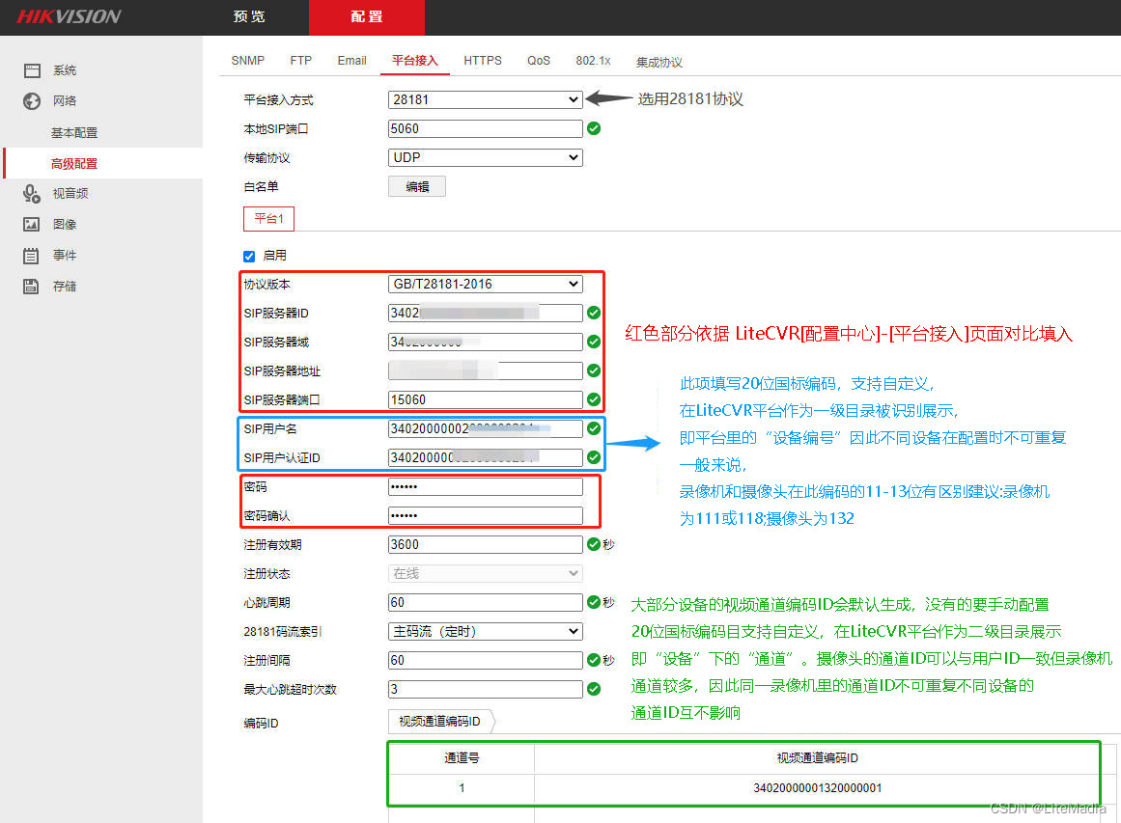This screenshot has height=823, width=1121.
Task: Click the 最大心跳超时次数 field
Action: coord(486,689)
